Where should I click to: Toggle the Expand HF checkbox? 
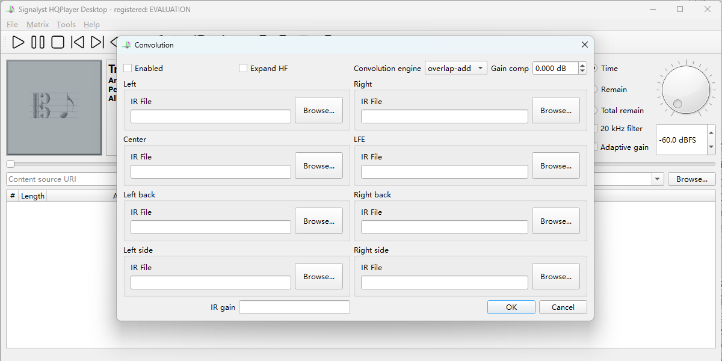tap(243, 69)
